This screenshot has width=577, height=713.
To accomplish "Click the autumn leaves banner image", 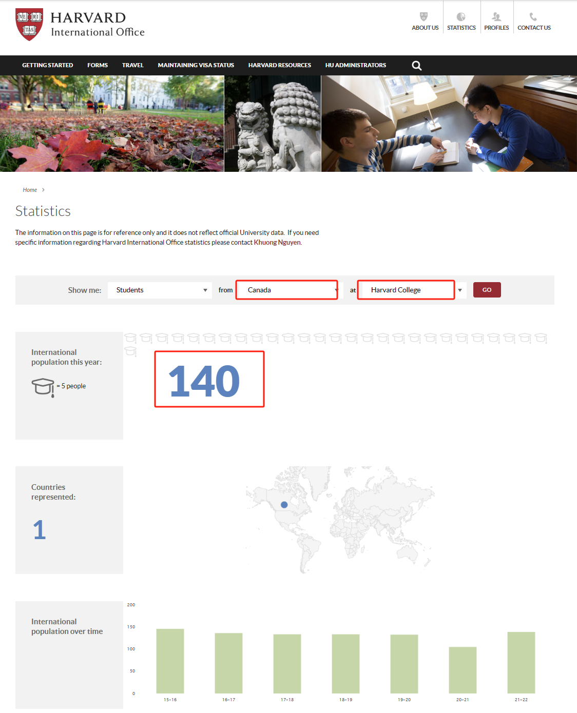I will (x=112, y=124).
